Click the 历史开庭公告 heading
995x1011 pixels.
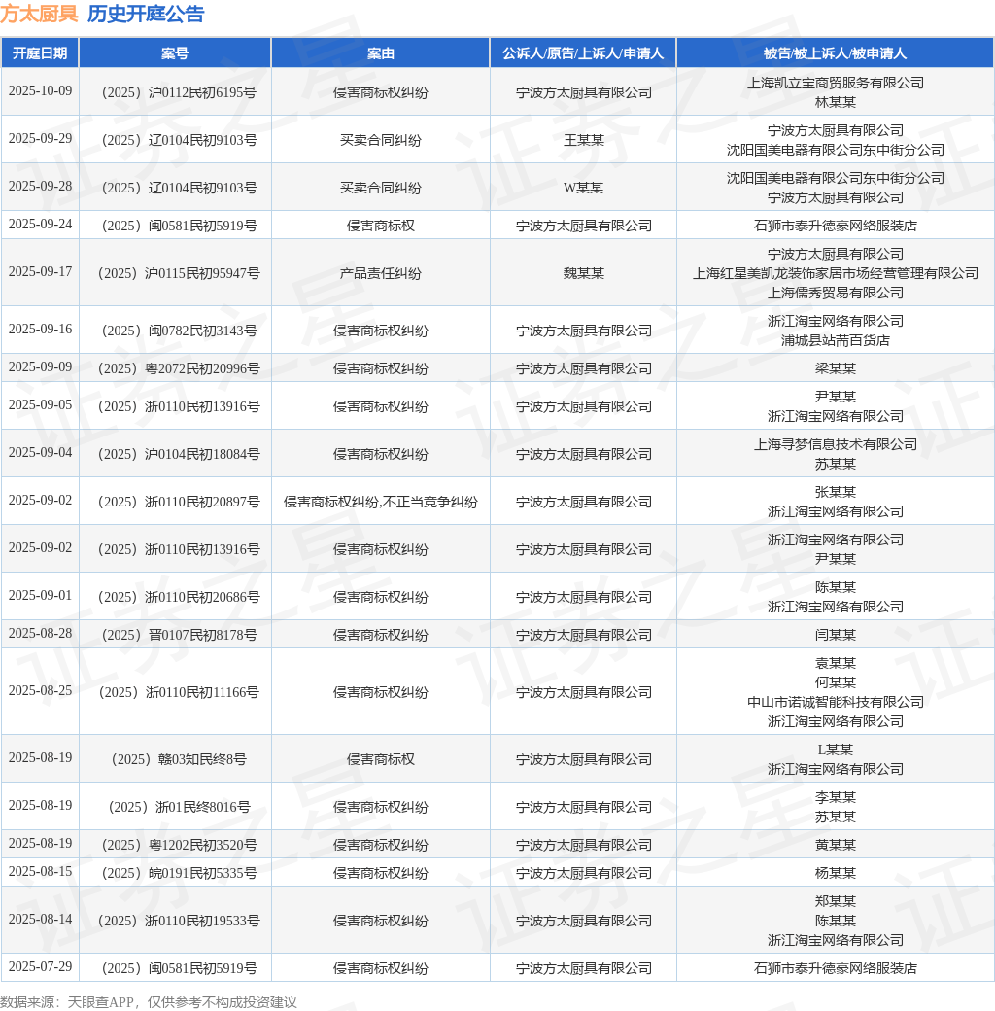146,14
